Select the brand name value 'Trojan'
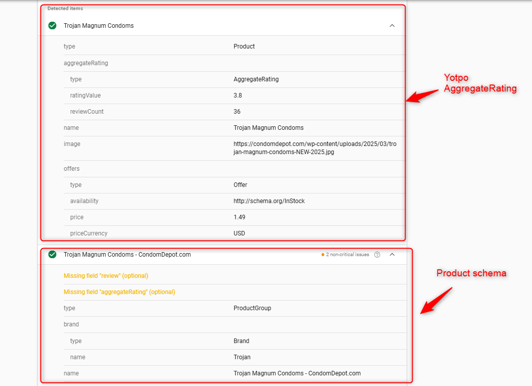The width and height of the screenshot is (532, 386). 242,357
